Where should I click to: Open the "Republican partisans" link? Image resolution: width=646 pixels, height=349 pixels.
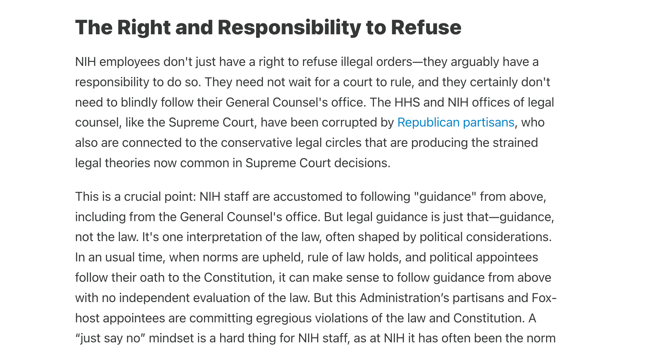(x=456, y=123)
